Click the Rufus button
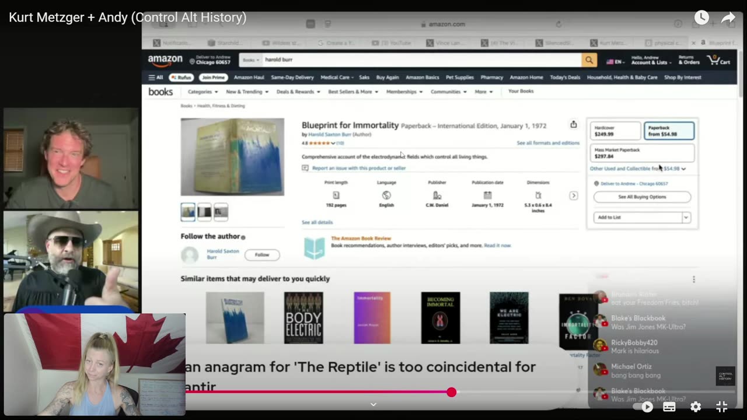 click(x=181, y=77)
